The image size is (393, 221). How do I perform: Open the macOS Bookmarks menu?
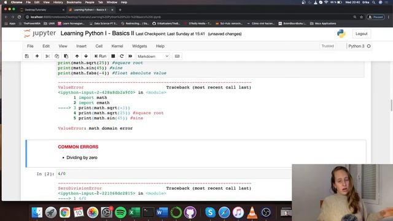[x=74, y=2]
